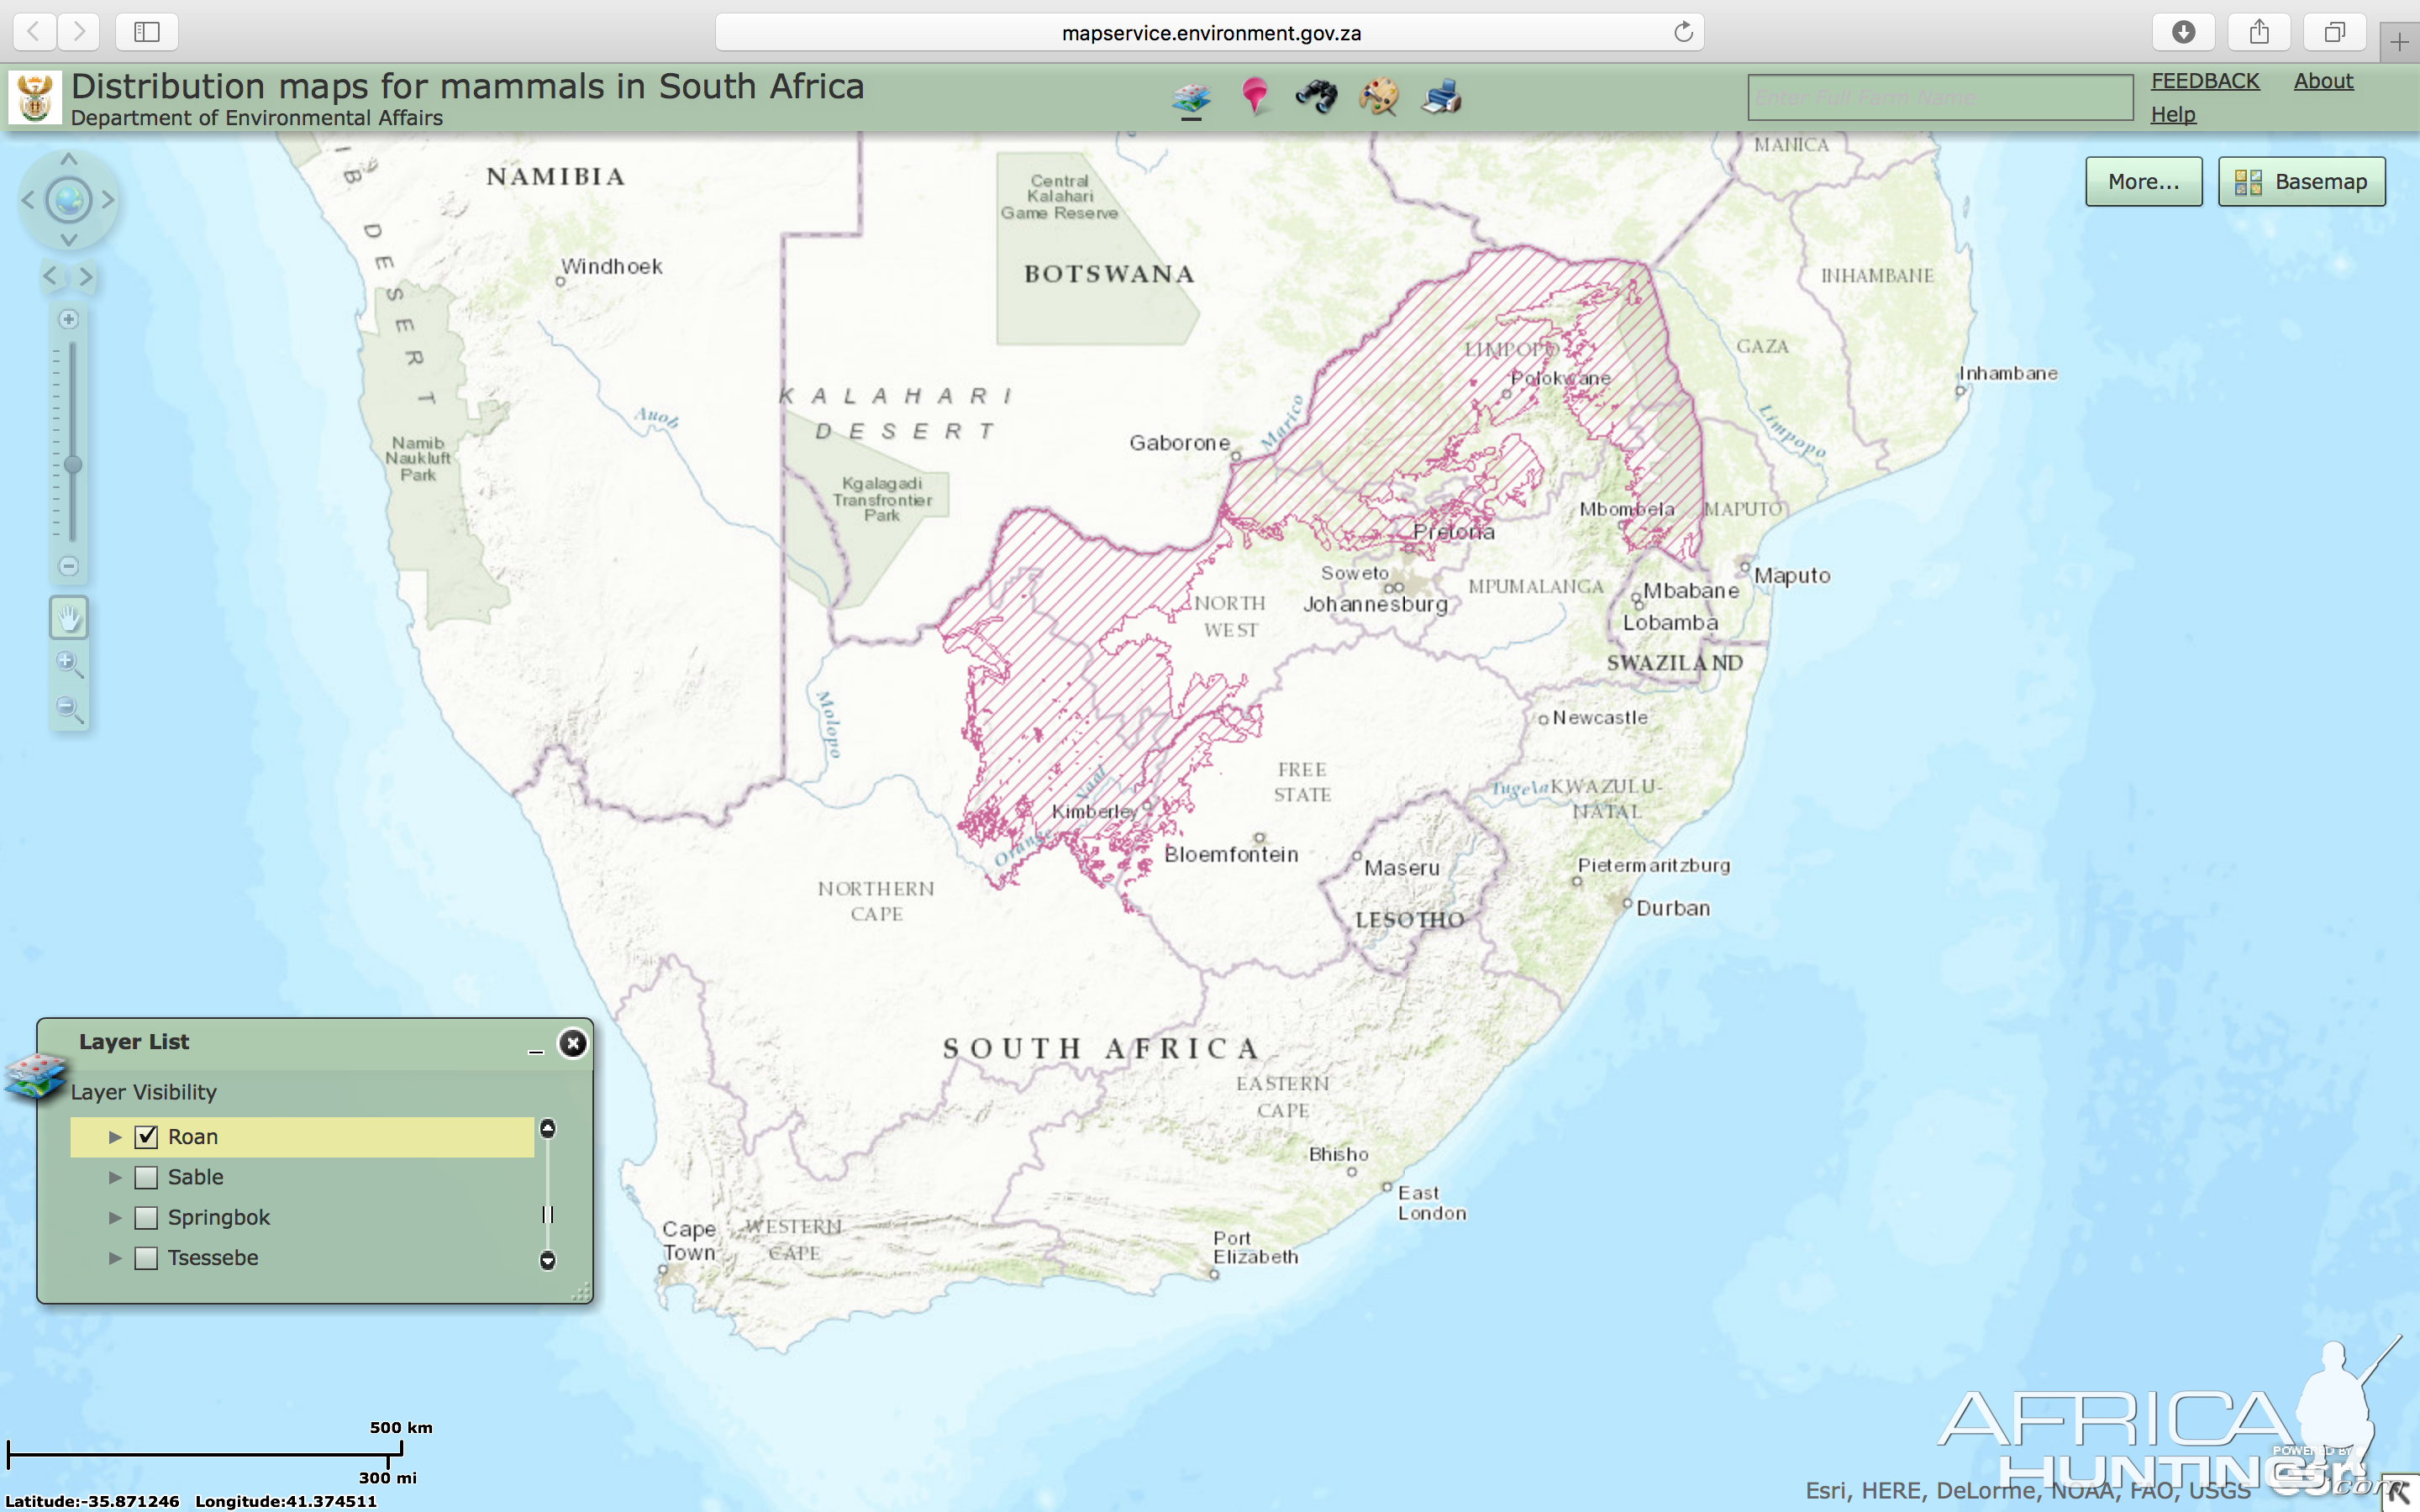
Task: Select the magnifier zoom-in tool
Action: 69,664
